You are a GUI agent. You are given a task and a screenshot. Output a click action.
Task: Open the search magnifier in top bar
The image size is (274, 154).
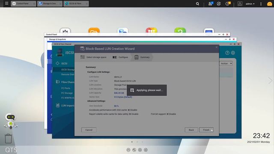click(197, 4)
